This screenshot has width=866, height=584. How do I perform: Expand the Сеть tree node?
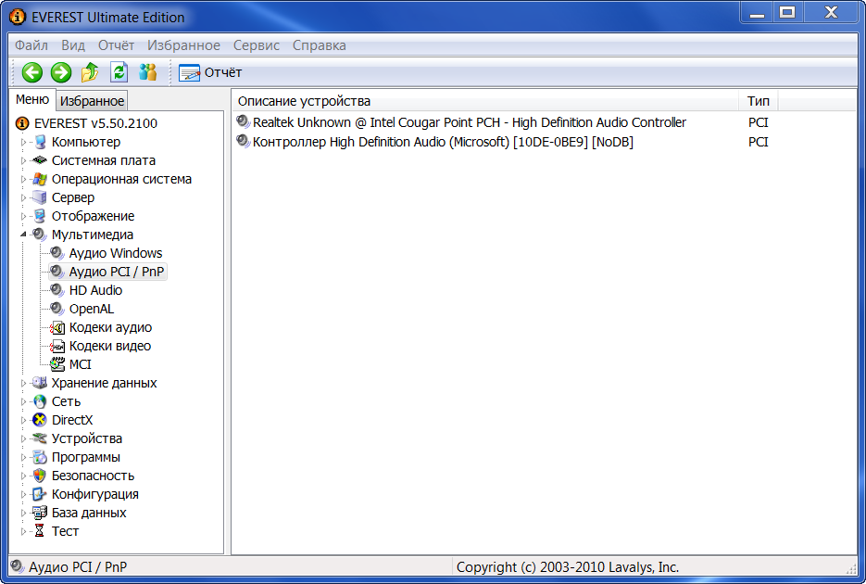(23, 401)
